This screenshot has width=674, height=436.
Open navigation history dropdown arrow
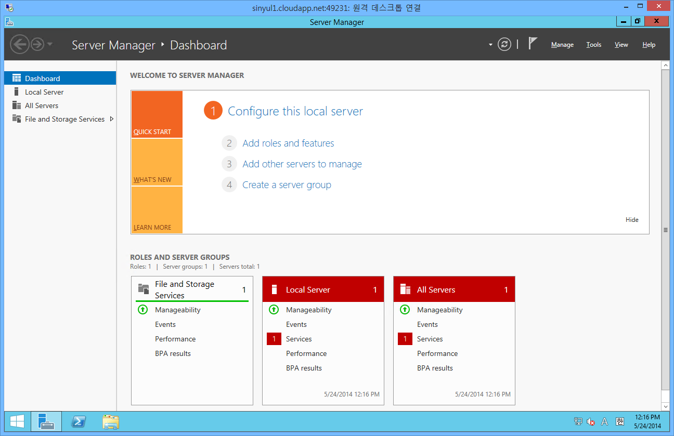tap(50, 45)
